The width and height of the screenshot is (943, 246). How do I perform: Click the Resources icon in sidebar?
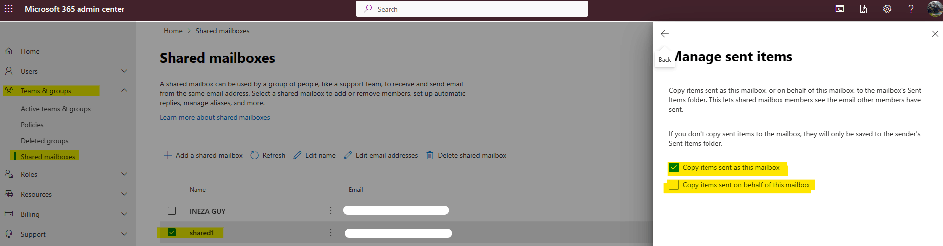tap(9, 194)
